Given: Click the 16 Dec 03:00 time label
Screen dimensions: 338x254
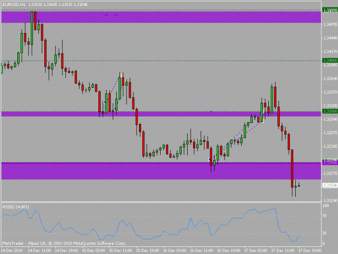Looking at the screenshot, I should point(175,250).
